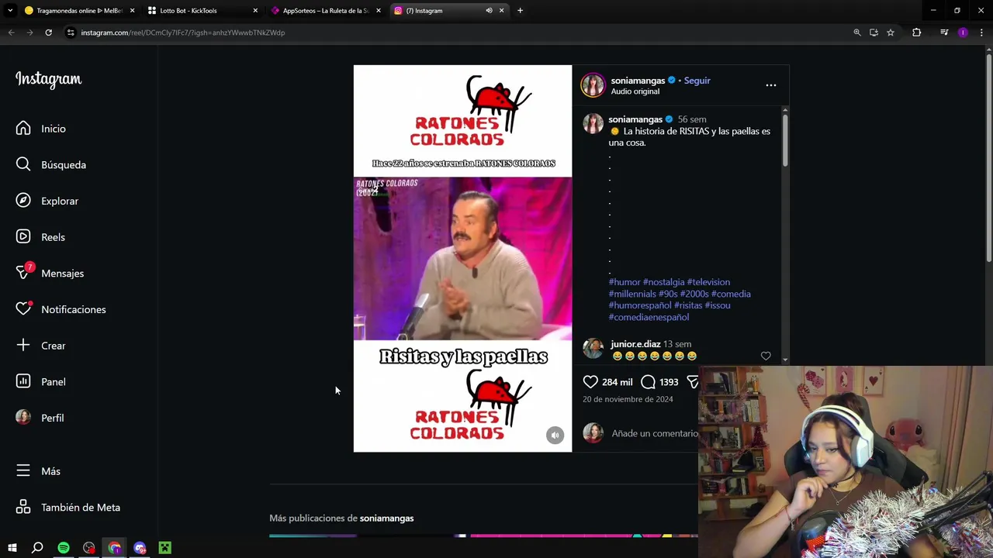This screenshot has width=993, height=558.
Task: Toggle the reel's audio mute button
Action: (555, 436)
